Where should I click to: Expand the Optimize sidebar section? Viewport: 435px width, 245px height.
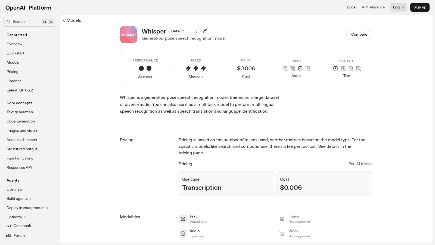pos(16,217)
